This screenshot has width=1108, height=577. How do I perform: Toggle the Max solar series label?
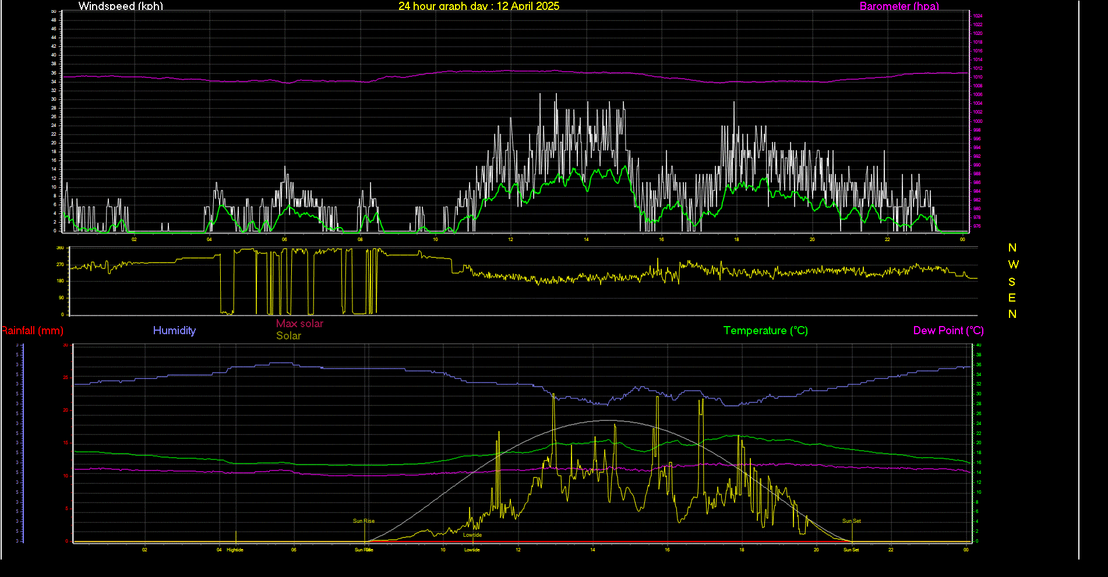[x=299, y=324]
